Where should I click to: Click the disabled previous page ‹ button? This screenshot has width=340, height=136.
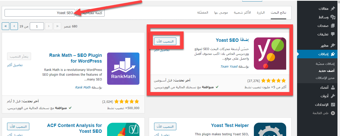[49, 26]
